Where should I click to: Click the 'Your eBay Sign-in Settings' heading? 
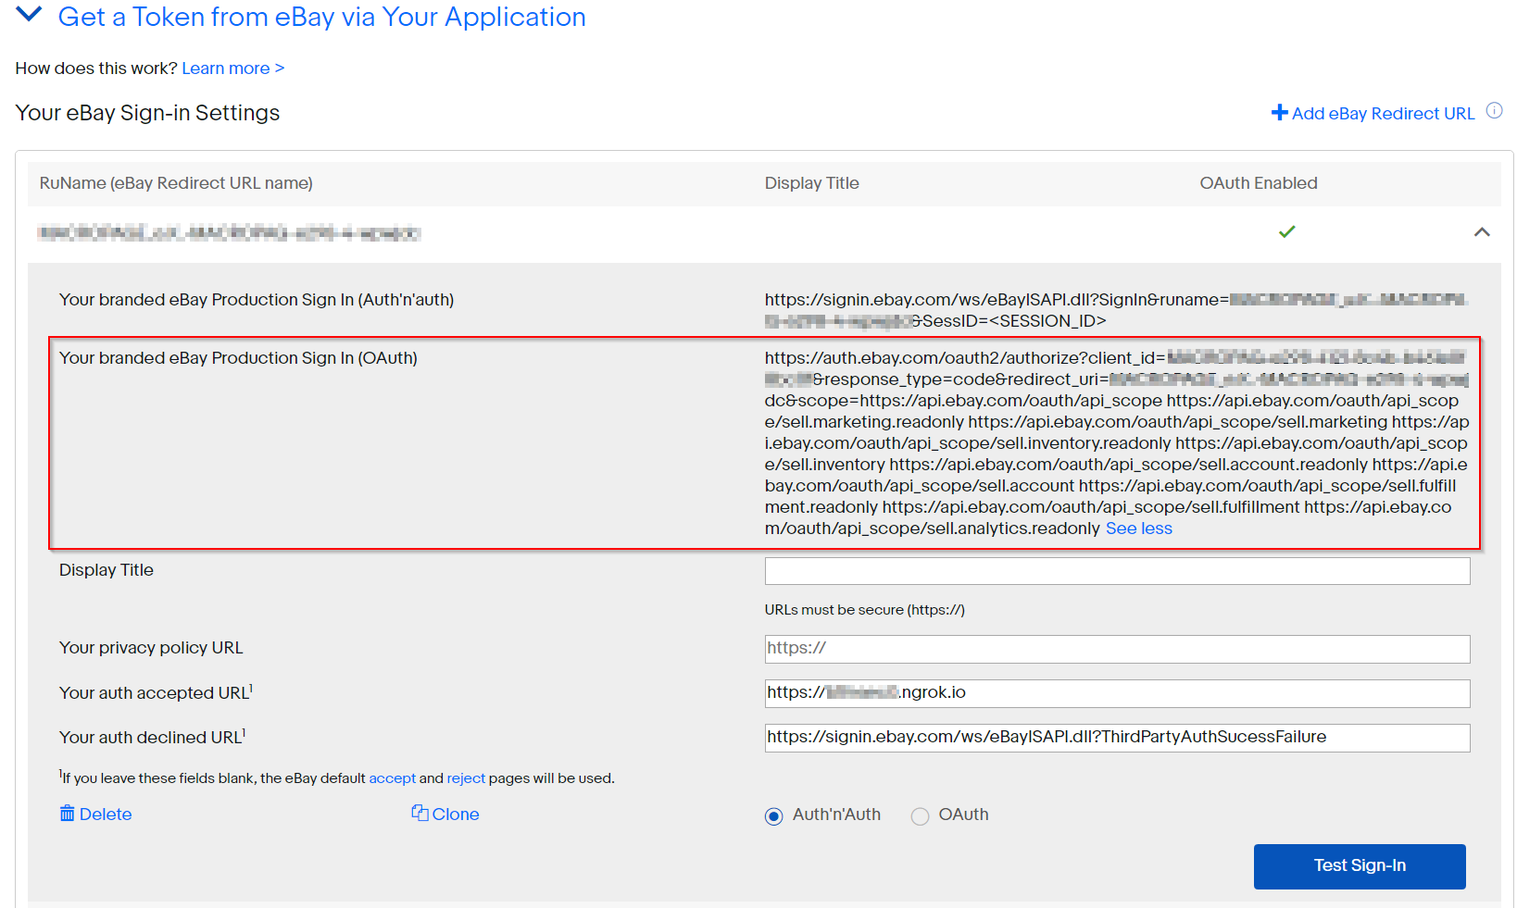147,113
